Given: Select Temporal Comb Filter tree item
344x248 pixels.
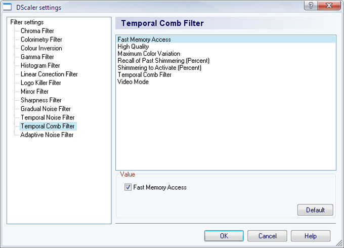Looking at the screenshot, I should point(48,126).
